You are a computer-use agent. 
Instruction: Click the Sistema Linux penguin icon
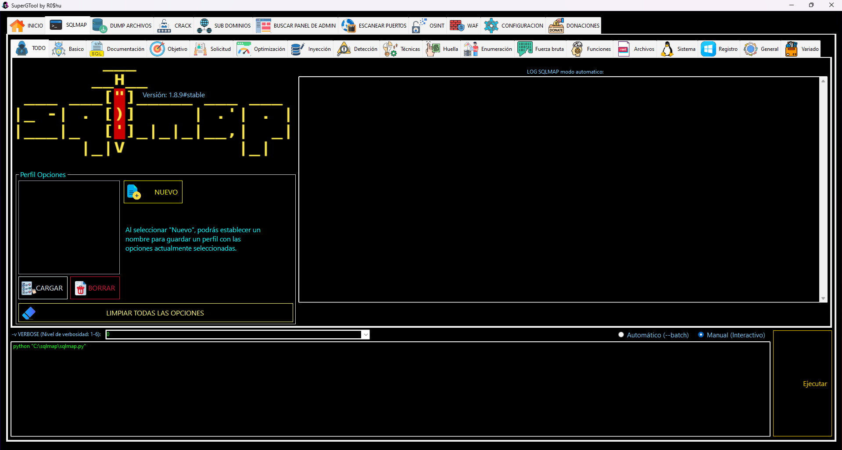coord(667,49)
